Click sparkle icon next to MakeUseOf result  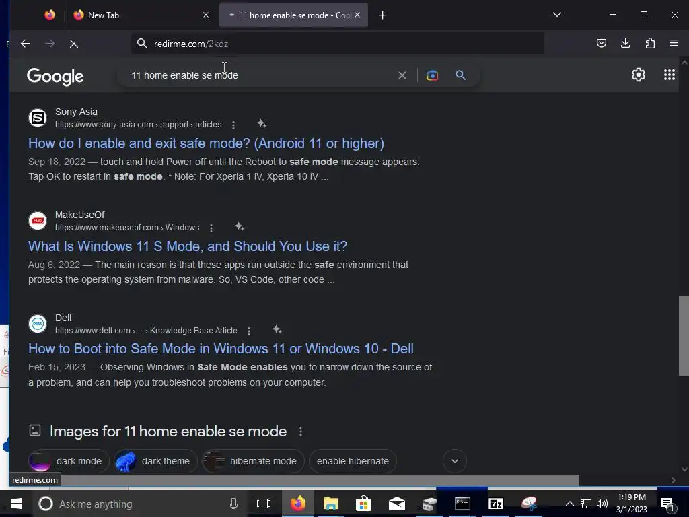pyautogui.click(x=239, y=226)
